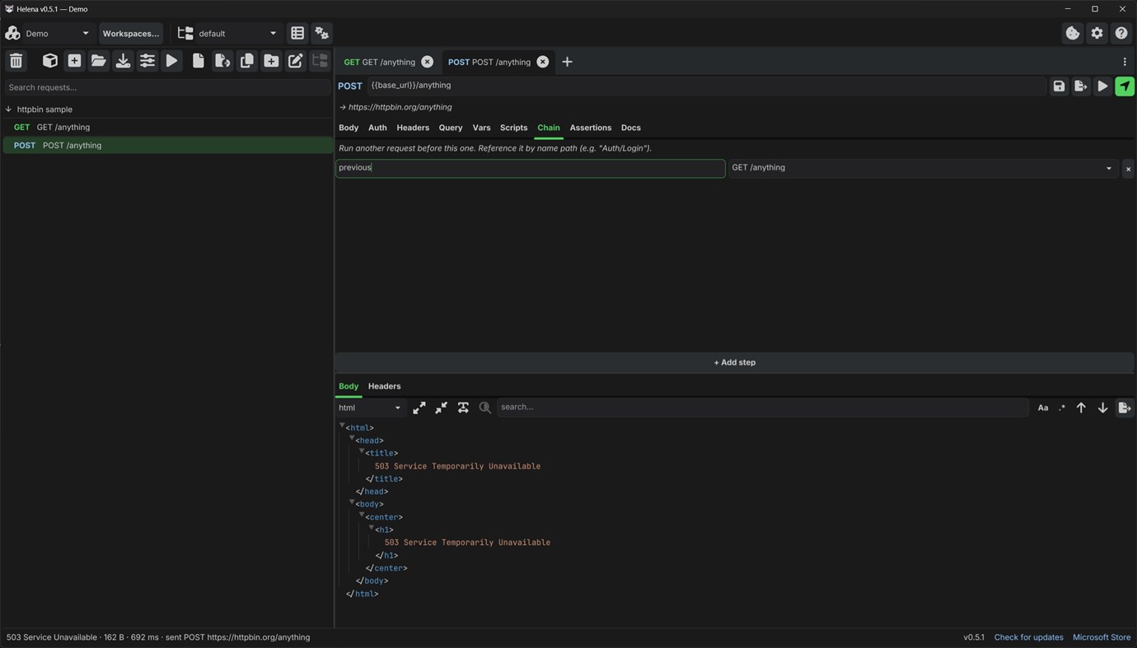Click the duplicate copy icon

point(247,61)
